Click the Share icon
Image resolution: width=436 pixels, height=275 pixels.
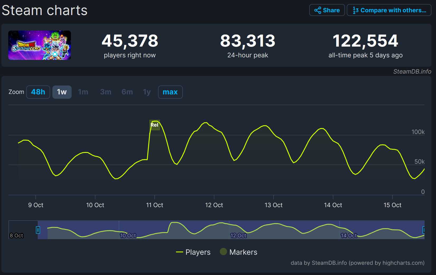(x=318, y=10)
